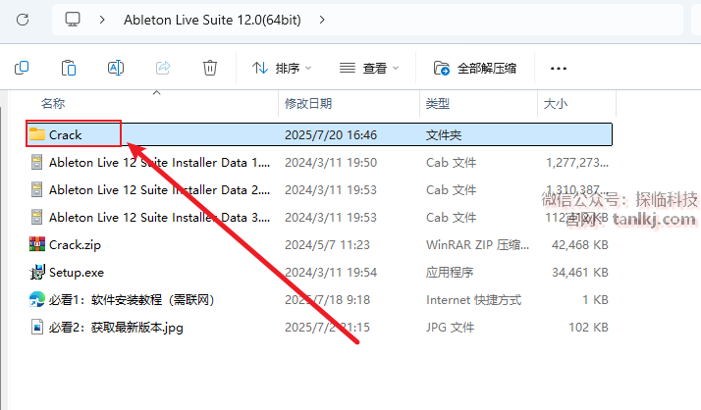Image resolution: width=701 pixels, height=410 pixels.
Task: Open the three-dot more options menu
Action: pos(559,68)
